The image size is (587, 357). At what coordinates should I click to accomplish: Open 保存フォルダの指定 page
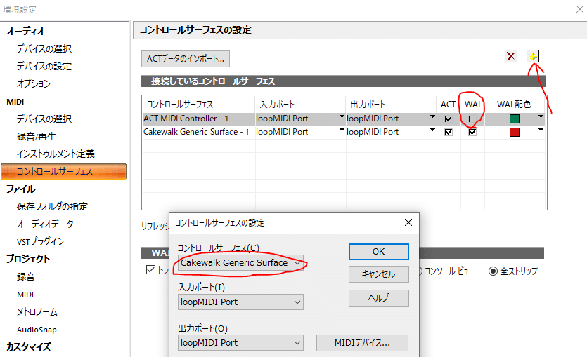coord(52,206)
